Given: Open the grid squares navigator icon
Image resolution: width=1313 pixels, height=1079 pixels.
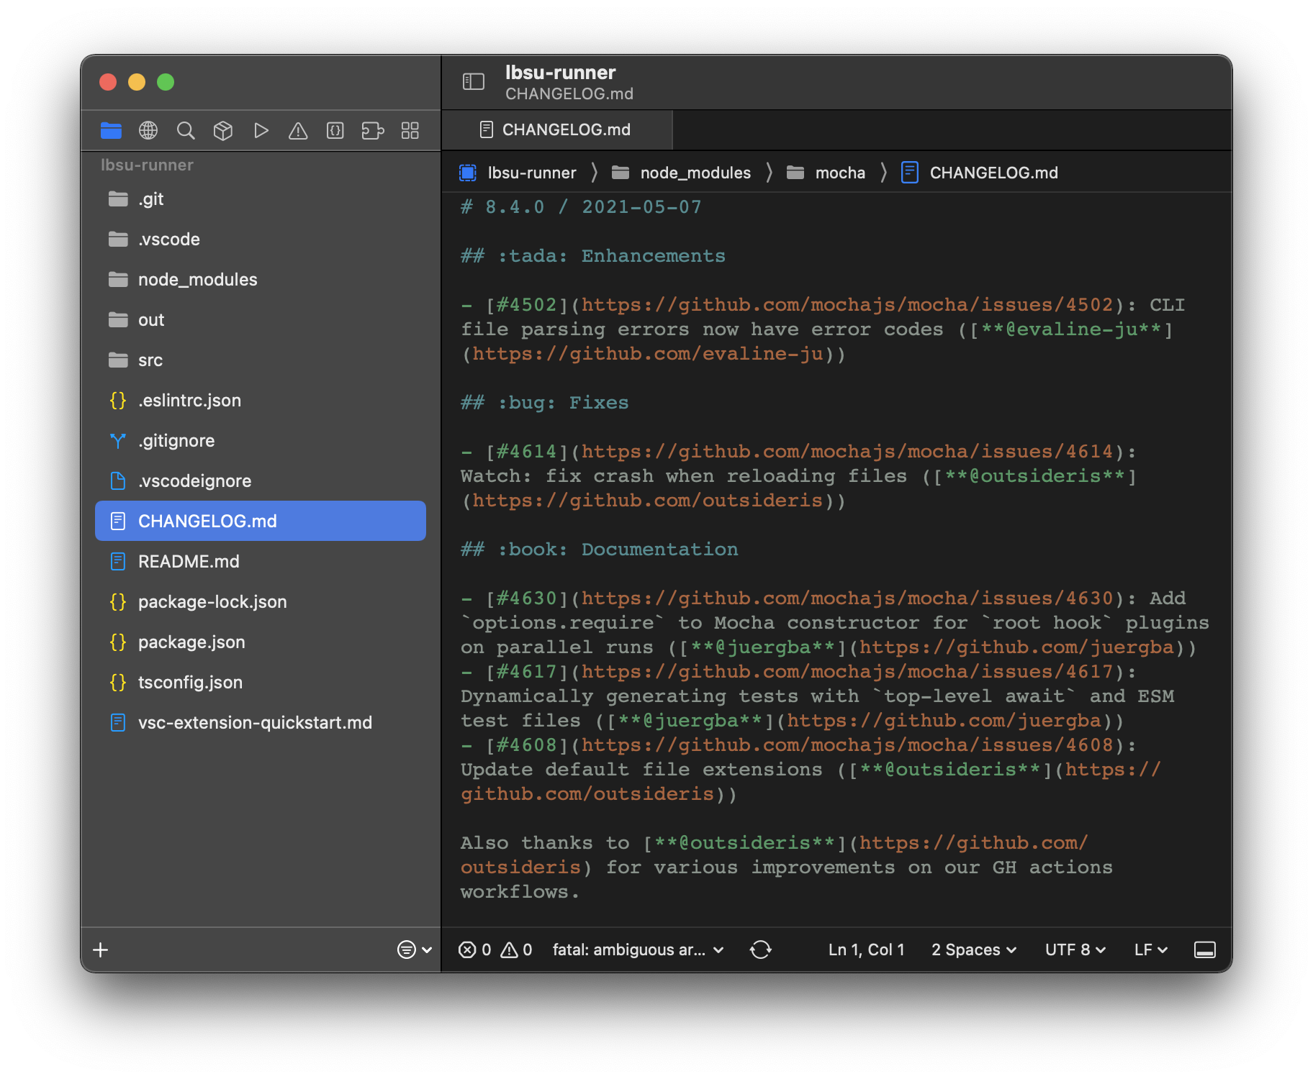Looking at the screenshot, I should (410, 130).
